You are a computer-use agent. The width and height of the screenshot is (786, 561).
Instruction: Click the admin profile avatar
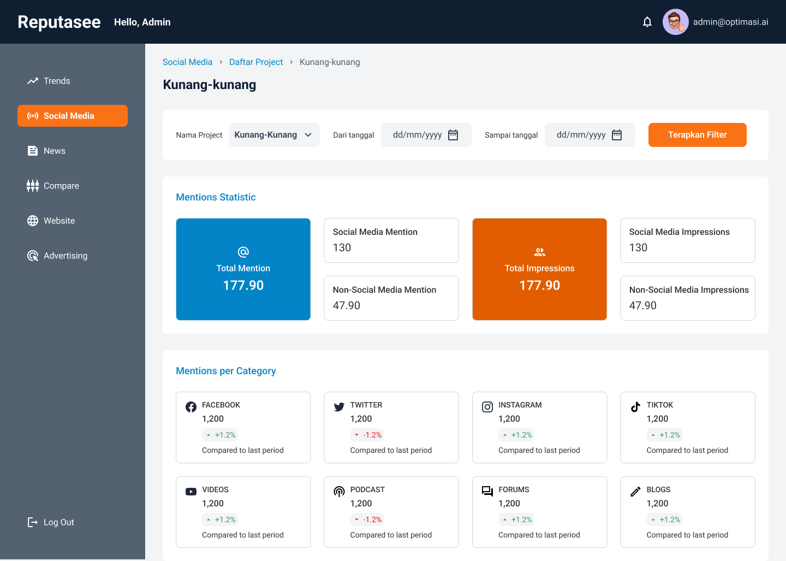tap(676, 22)
